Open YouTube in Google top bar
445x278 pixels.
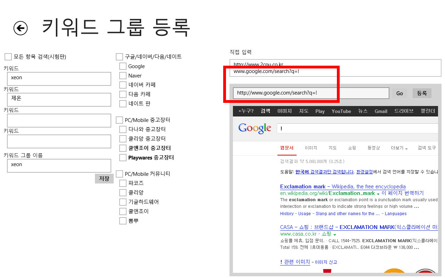click(341, 111)
